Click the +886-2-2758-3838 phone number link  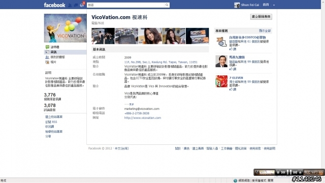(137, 113)
